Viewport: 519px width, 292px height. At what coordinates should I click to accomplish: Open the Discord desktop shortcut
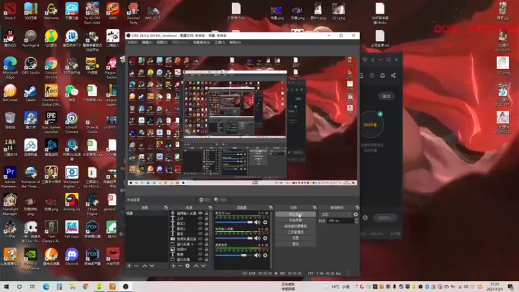[x=71, y=257]
